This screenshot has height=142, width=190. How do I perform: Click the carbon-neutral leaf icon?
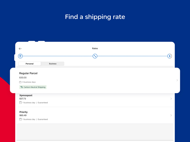[21, 87]
